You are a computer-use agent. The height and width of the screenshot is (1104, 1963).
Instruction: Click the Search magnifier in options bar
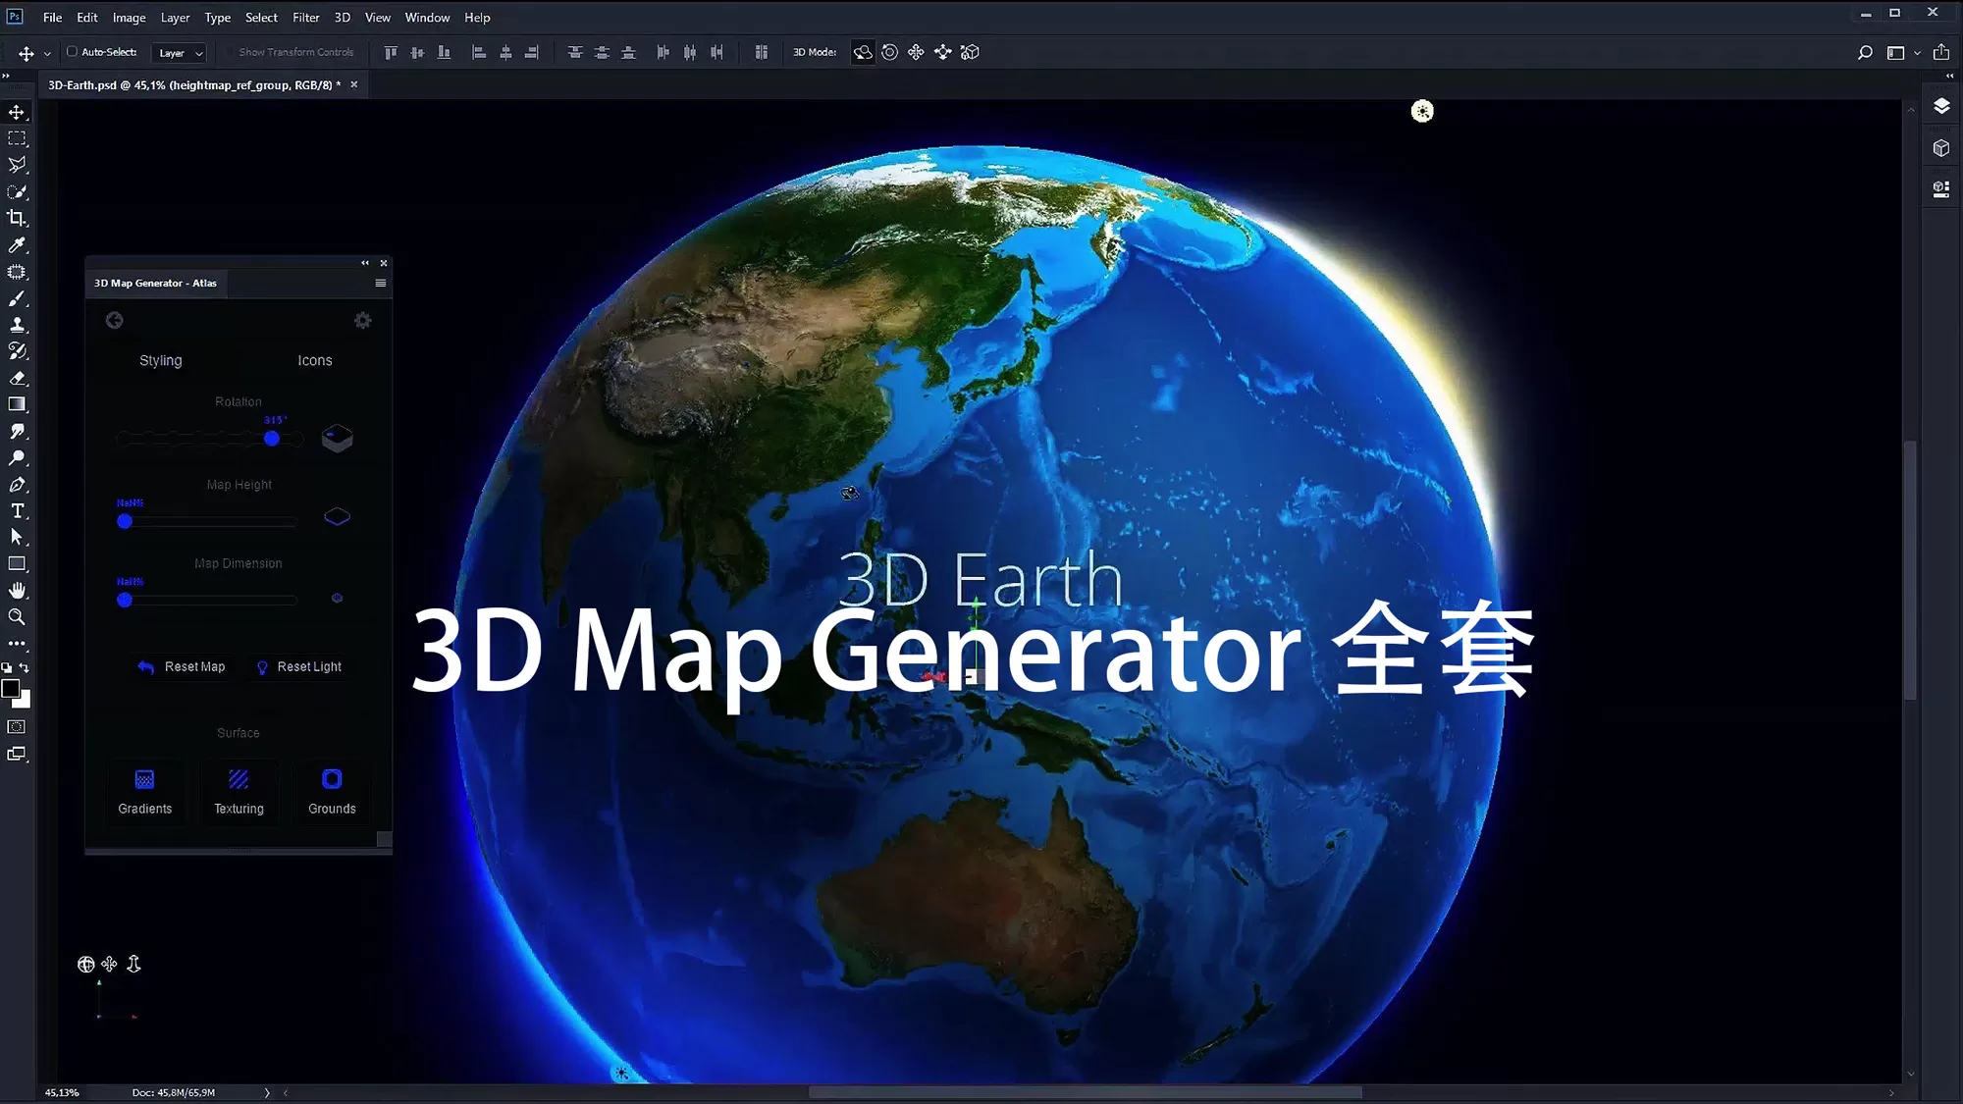[x=1865, y=52]
